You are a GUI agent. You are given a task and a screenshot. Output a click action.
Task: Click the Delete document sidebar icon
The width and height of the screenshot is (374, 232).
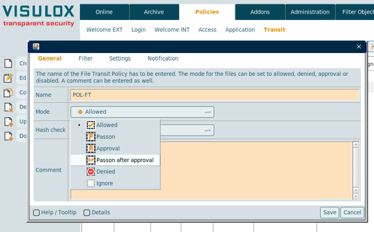(x=8, y=107)
